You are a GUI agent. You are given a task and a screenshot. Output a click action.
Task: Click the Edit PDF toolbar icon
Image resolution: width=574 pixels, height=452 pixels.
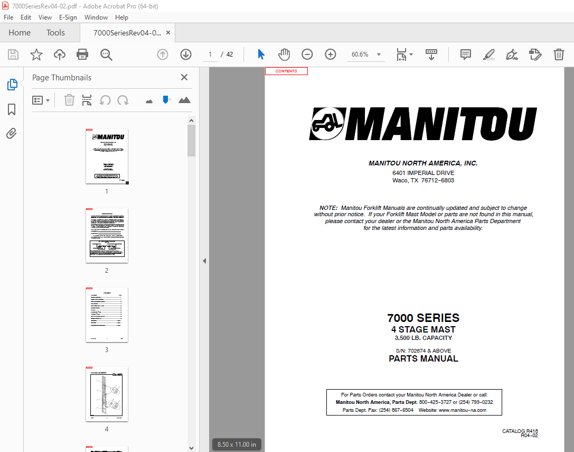point(535,54)
